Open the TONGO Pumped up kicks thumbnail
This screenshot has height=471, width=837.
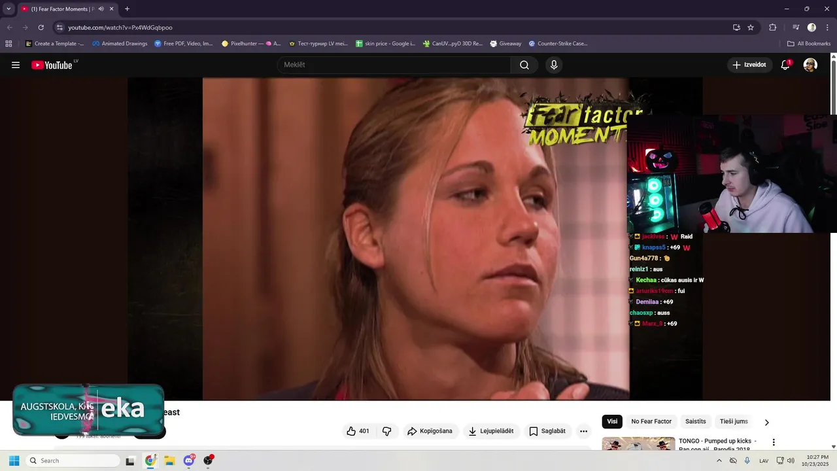click(638, 444)
